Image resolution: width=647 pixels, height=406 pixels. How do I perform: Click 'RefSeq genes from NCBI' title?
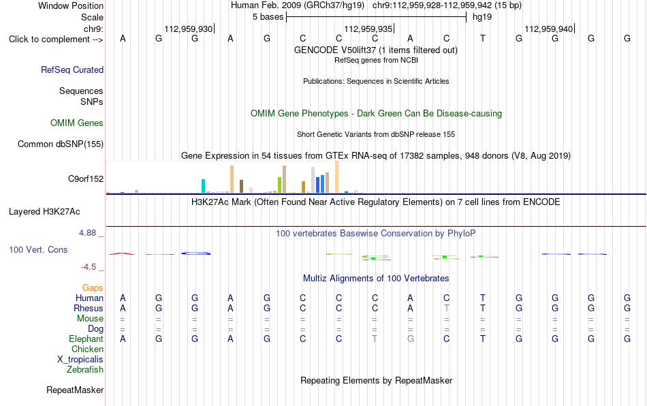pyautogui.click(x=377, y=60)
